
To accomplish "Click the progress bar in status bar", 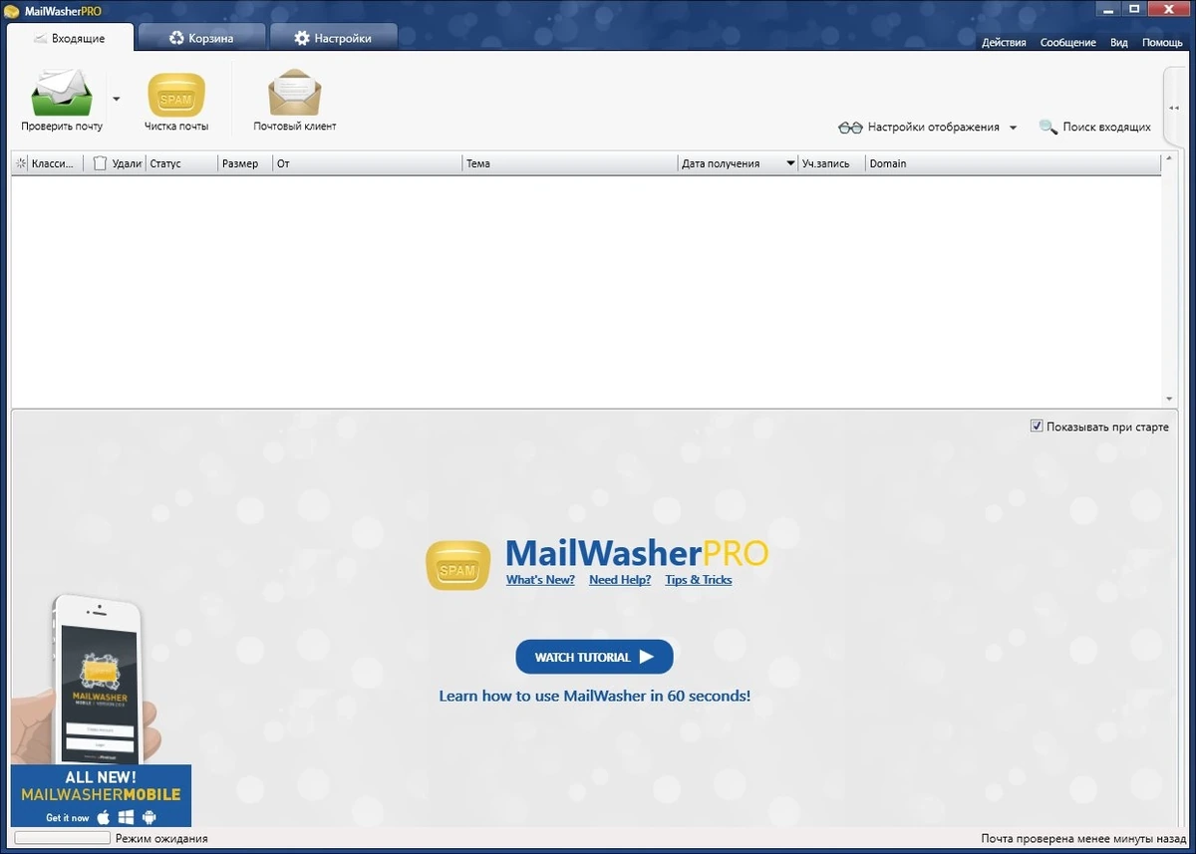I will 62,838.
